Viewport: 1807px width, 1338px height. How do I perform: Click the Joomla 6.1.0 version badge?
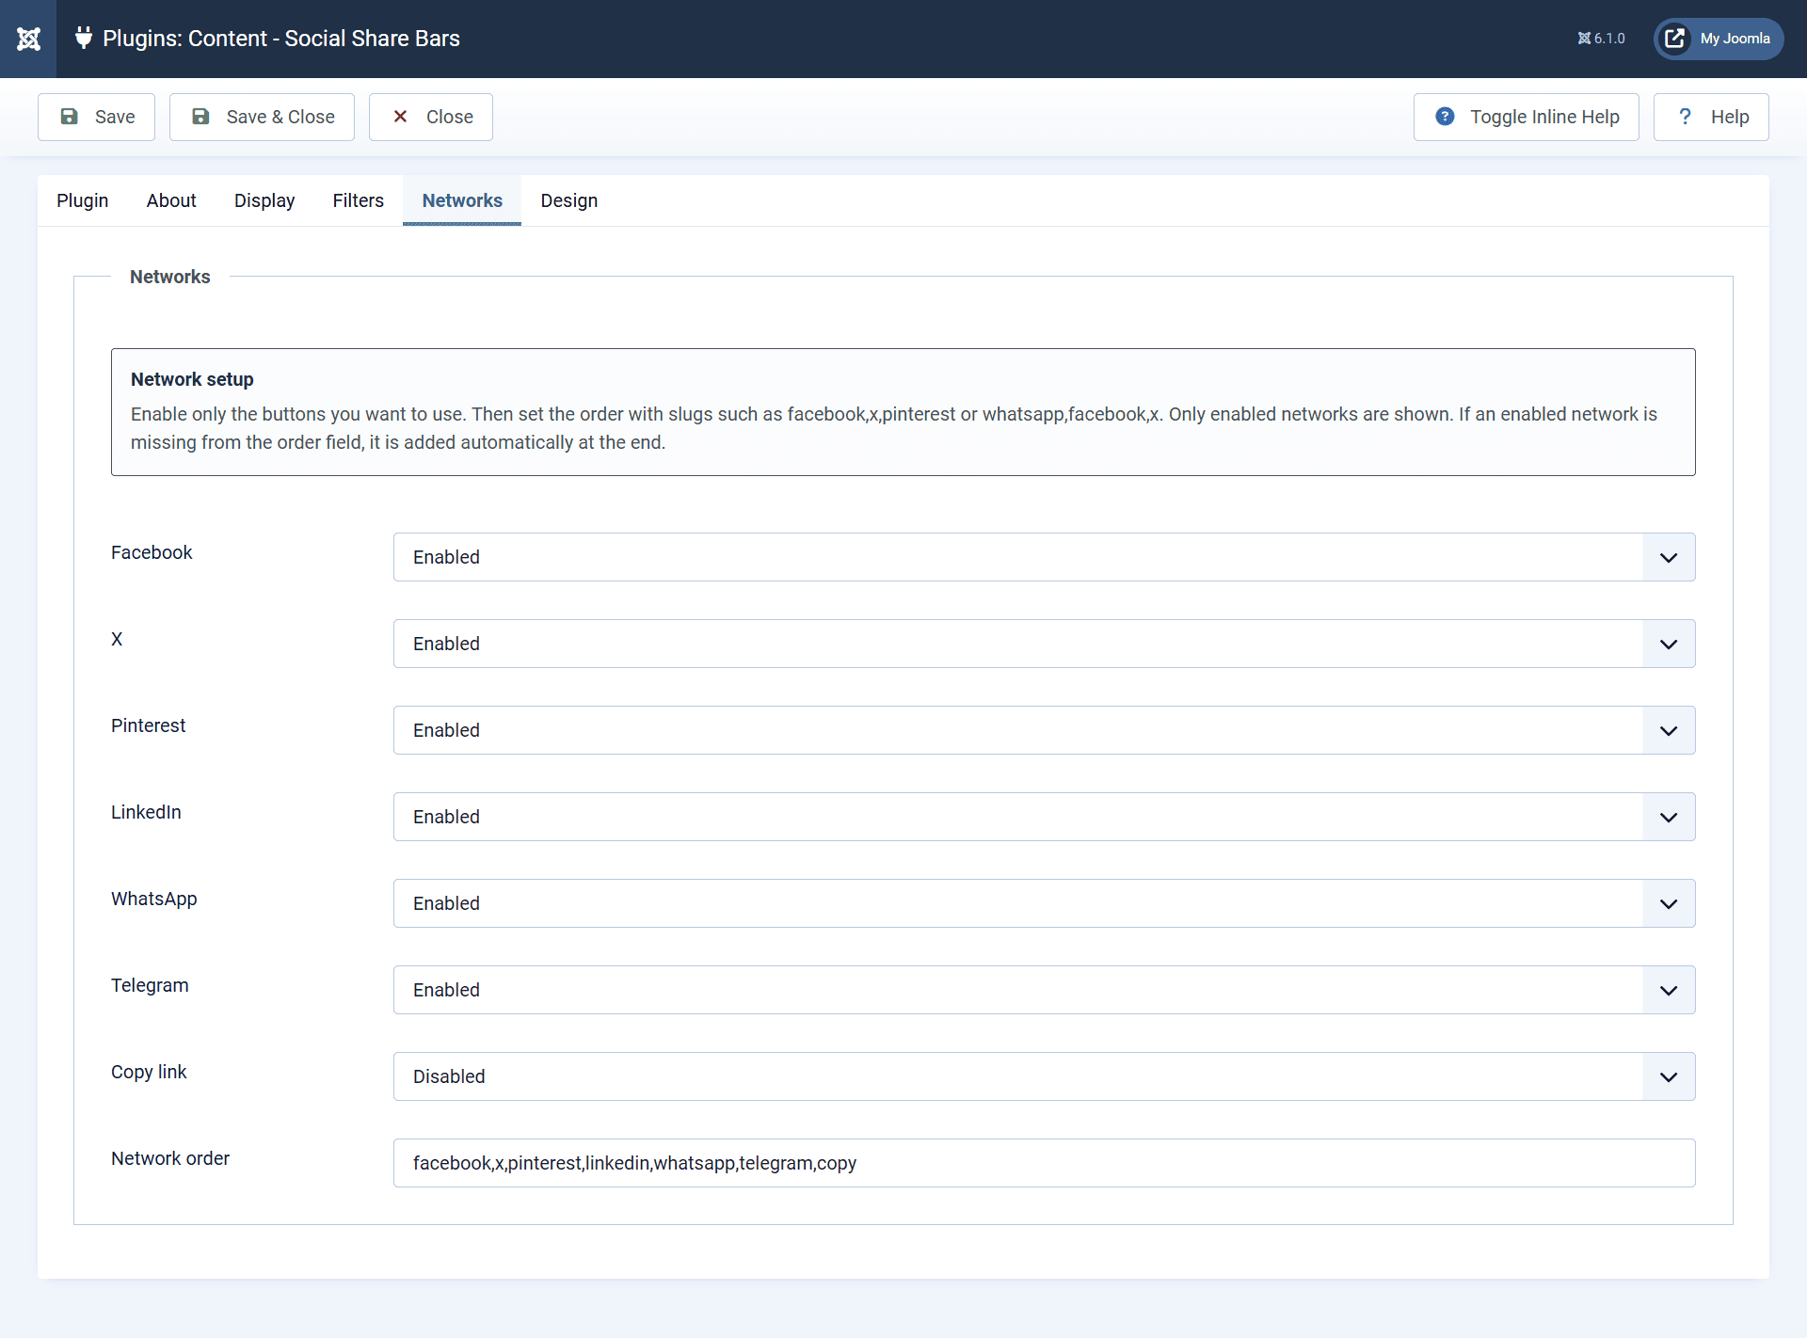[1601, 39]
